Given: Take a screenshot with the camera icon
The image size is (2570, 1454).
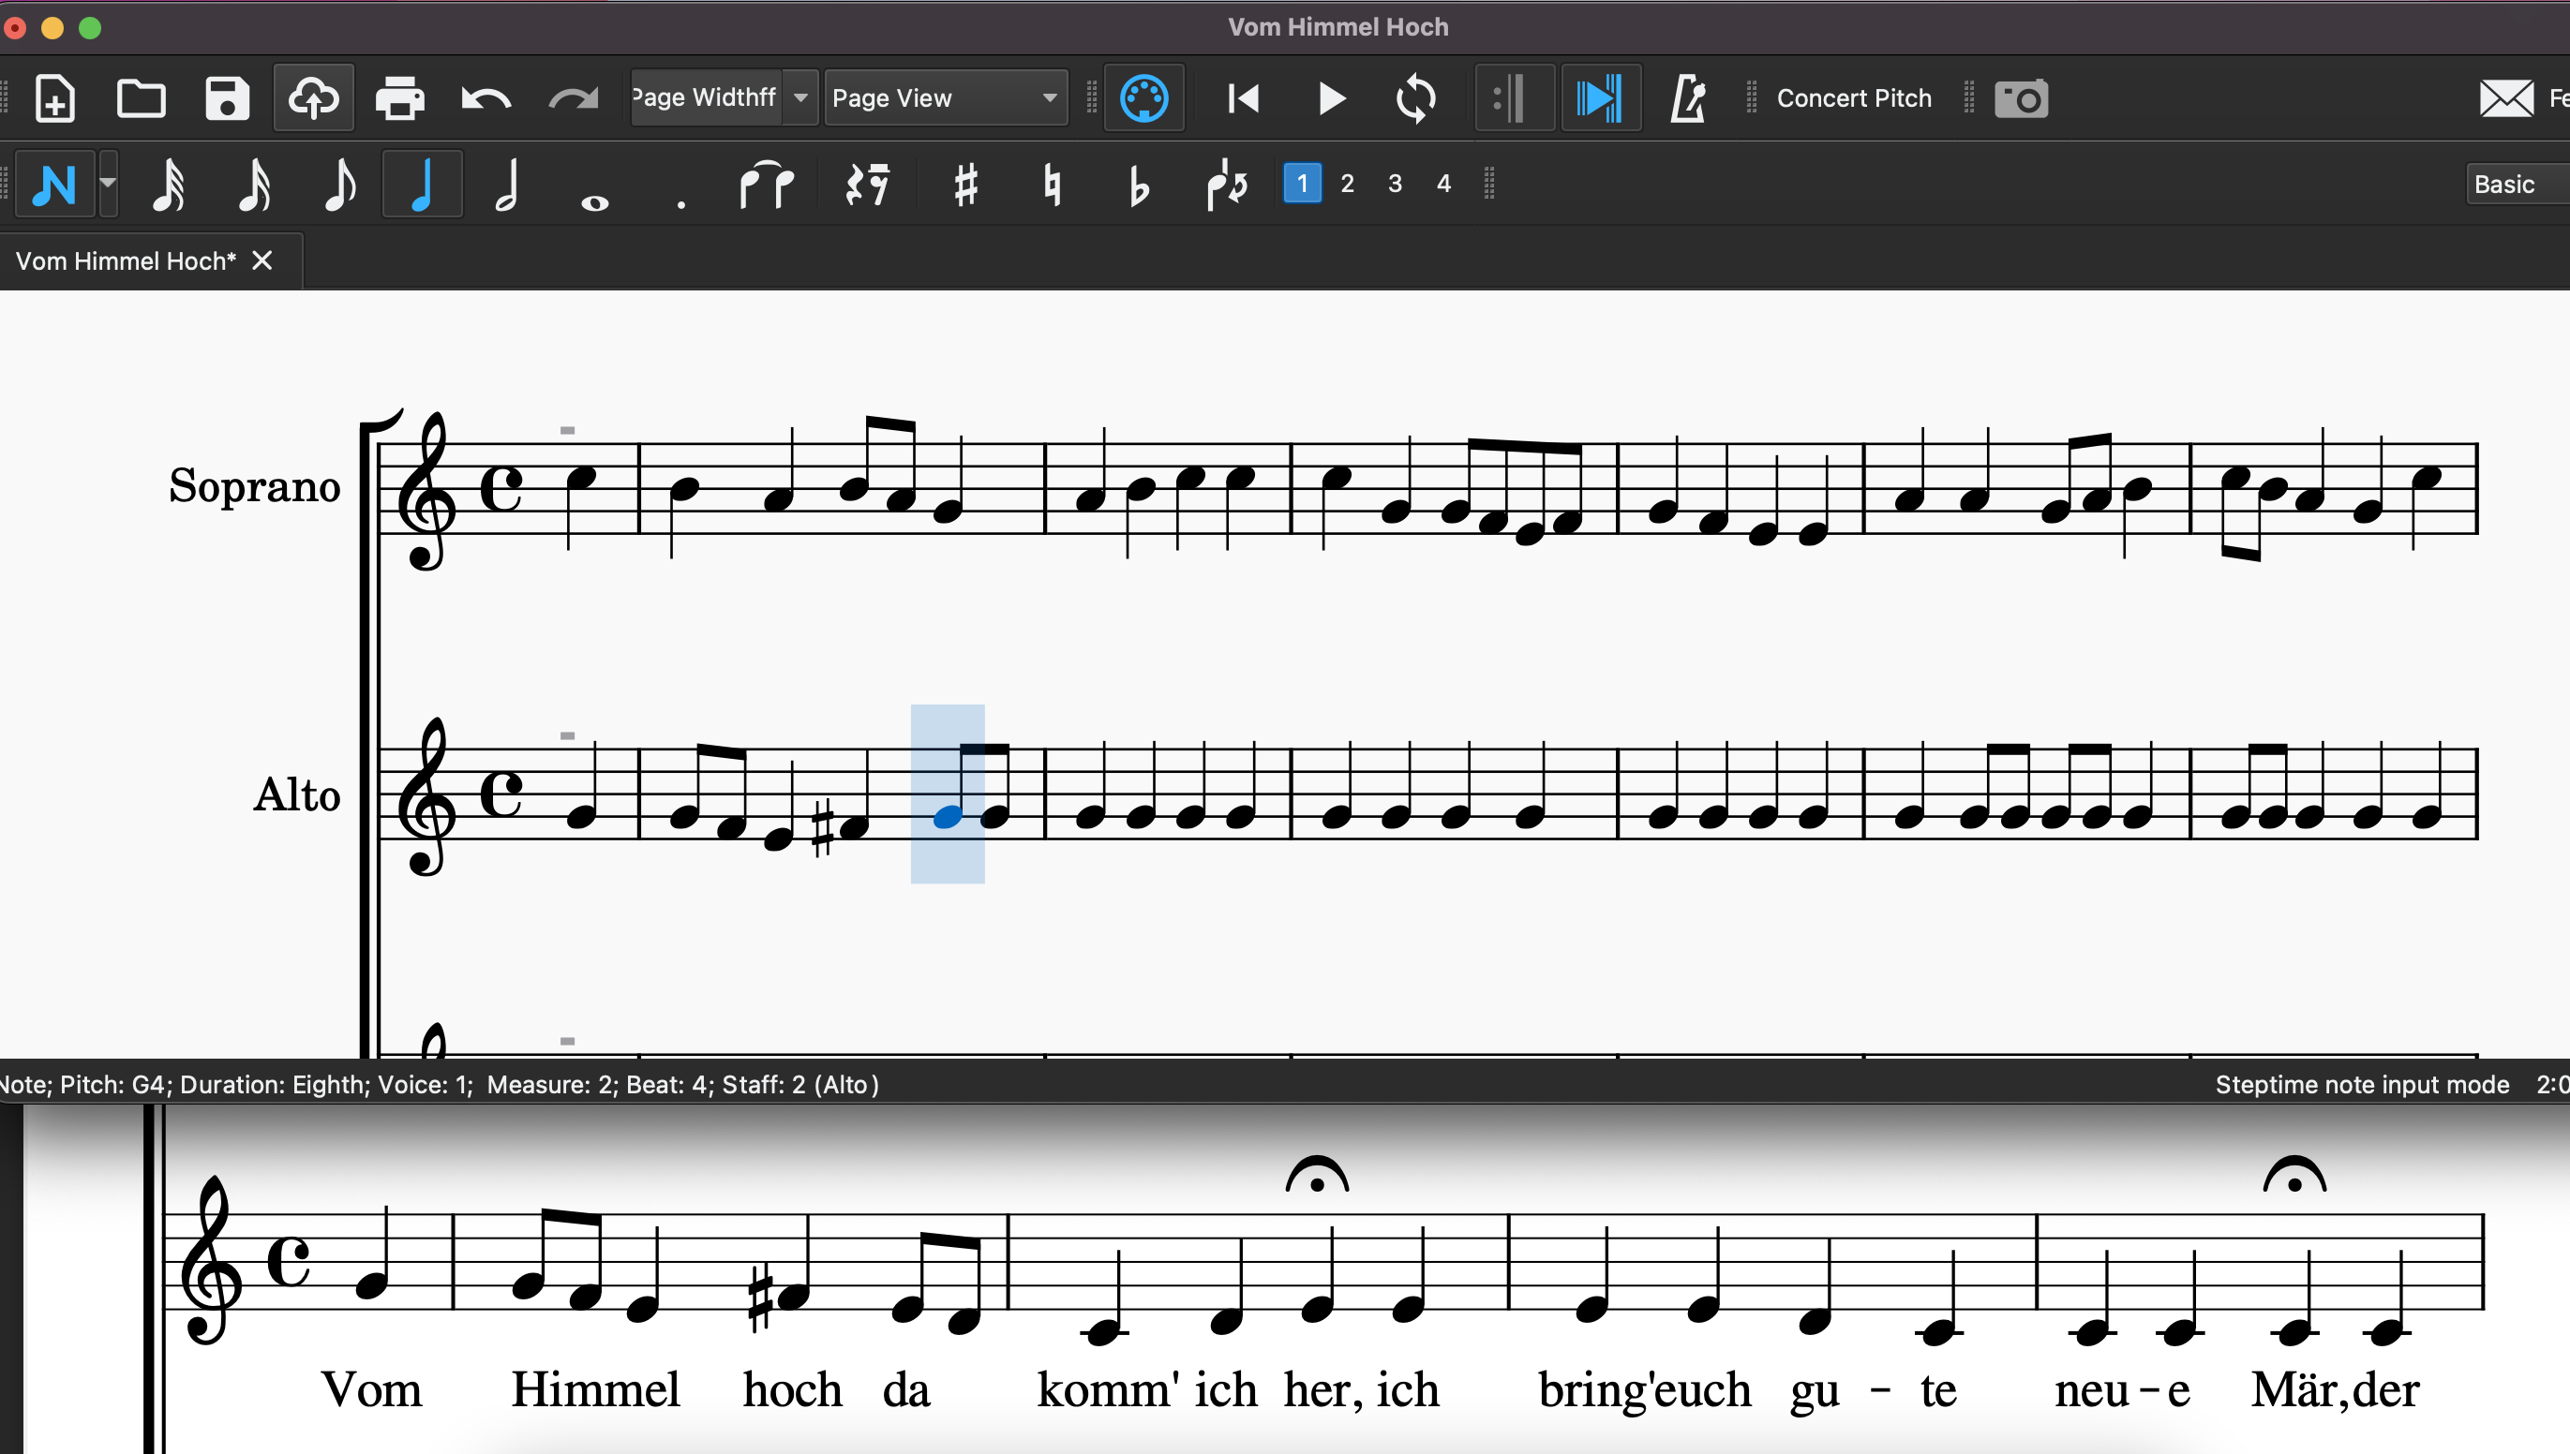Looking at the screenshot, I should pos(2021,97).
